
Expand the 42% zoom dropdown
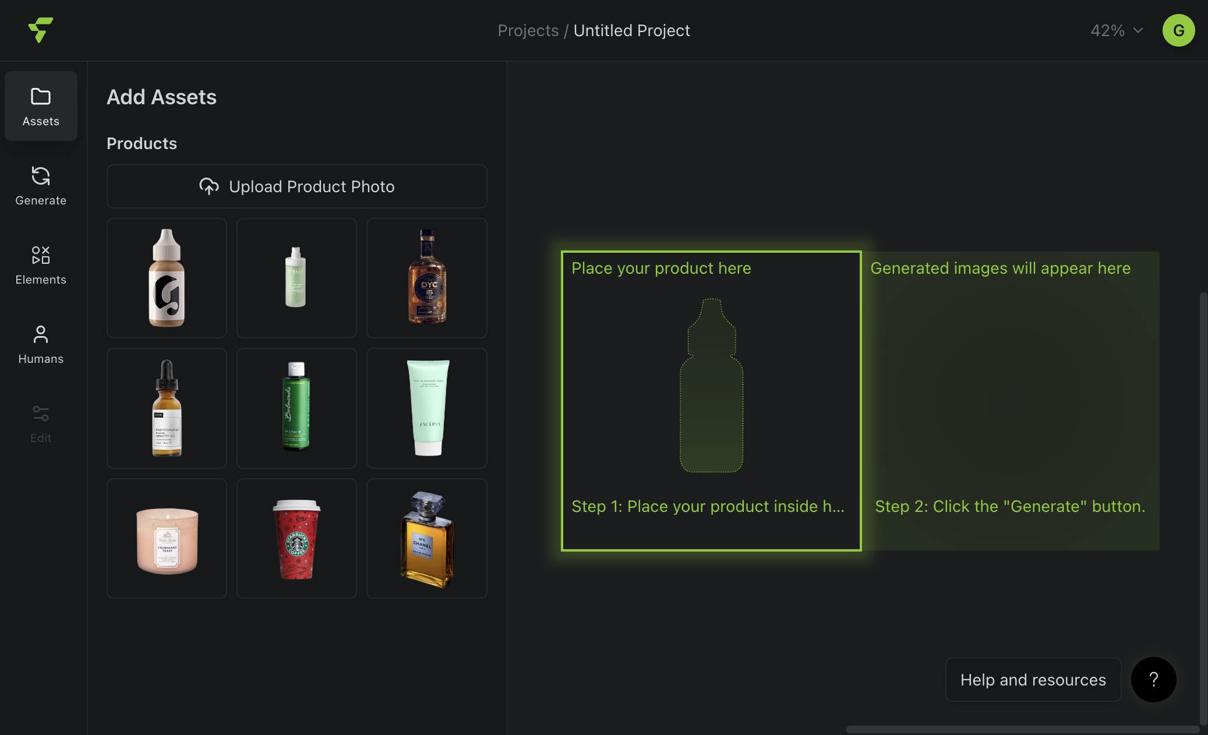1116,30
